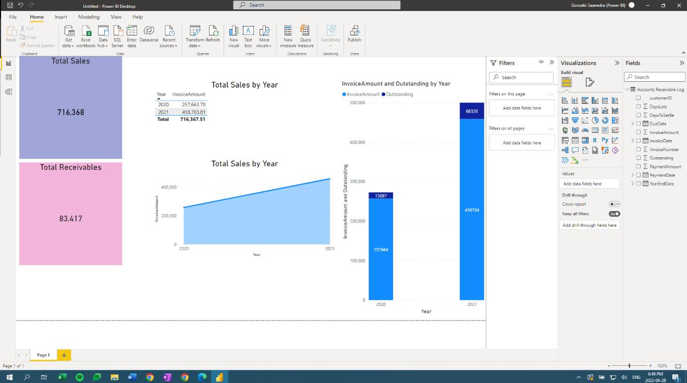
Task: Choose the line chart visual
Action: pyautogui.click(x=565, y=110)
